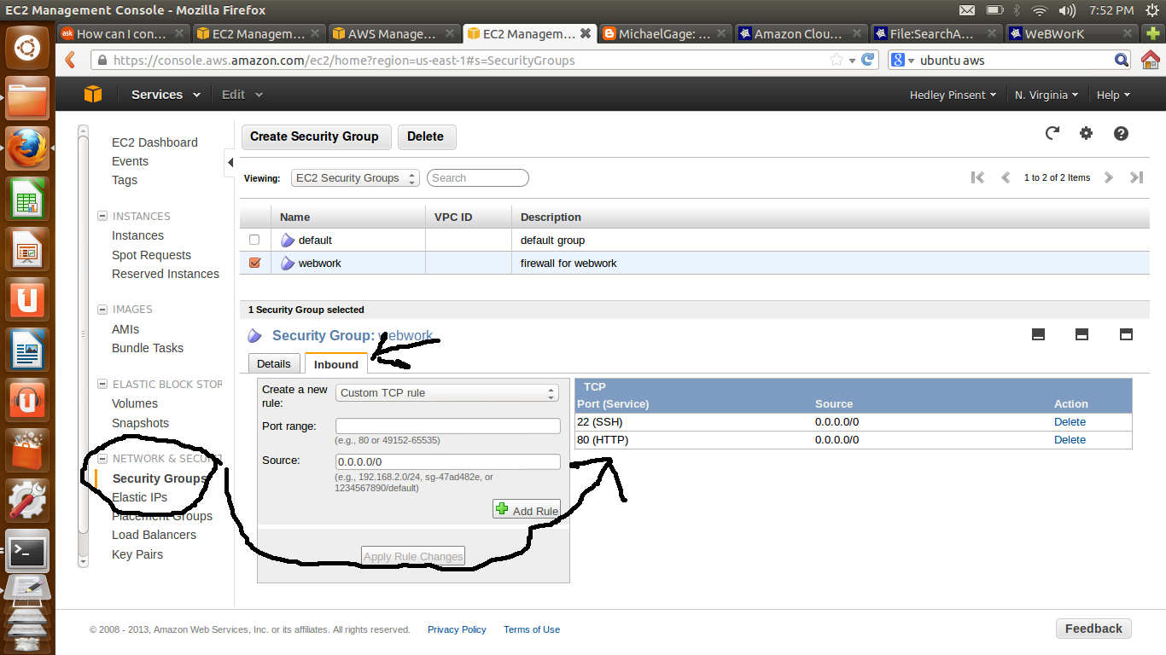Open Files manager from launcher

[x=27, y=98]
